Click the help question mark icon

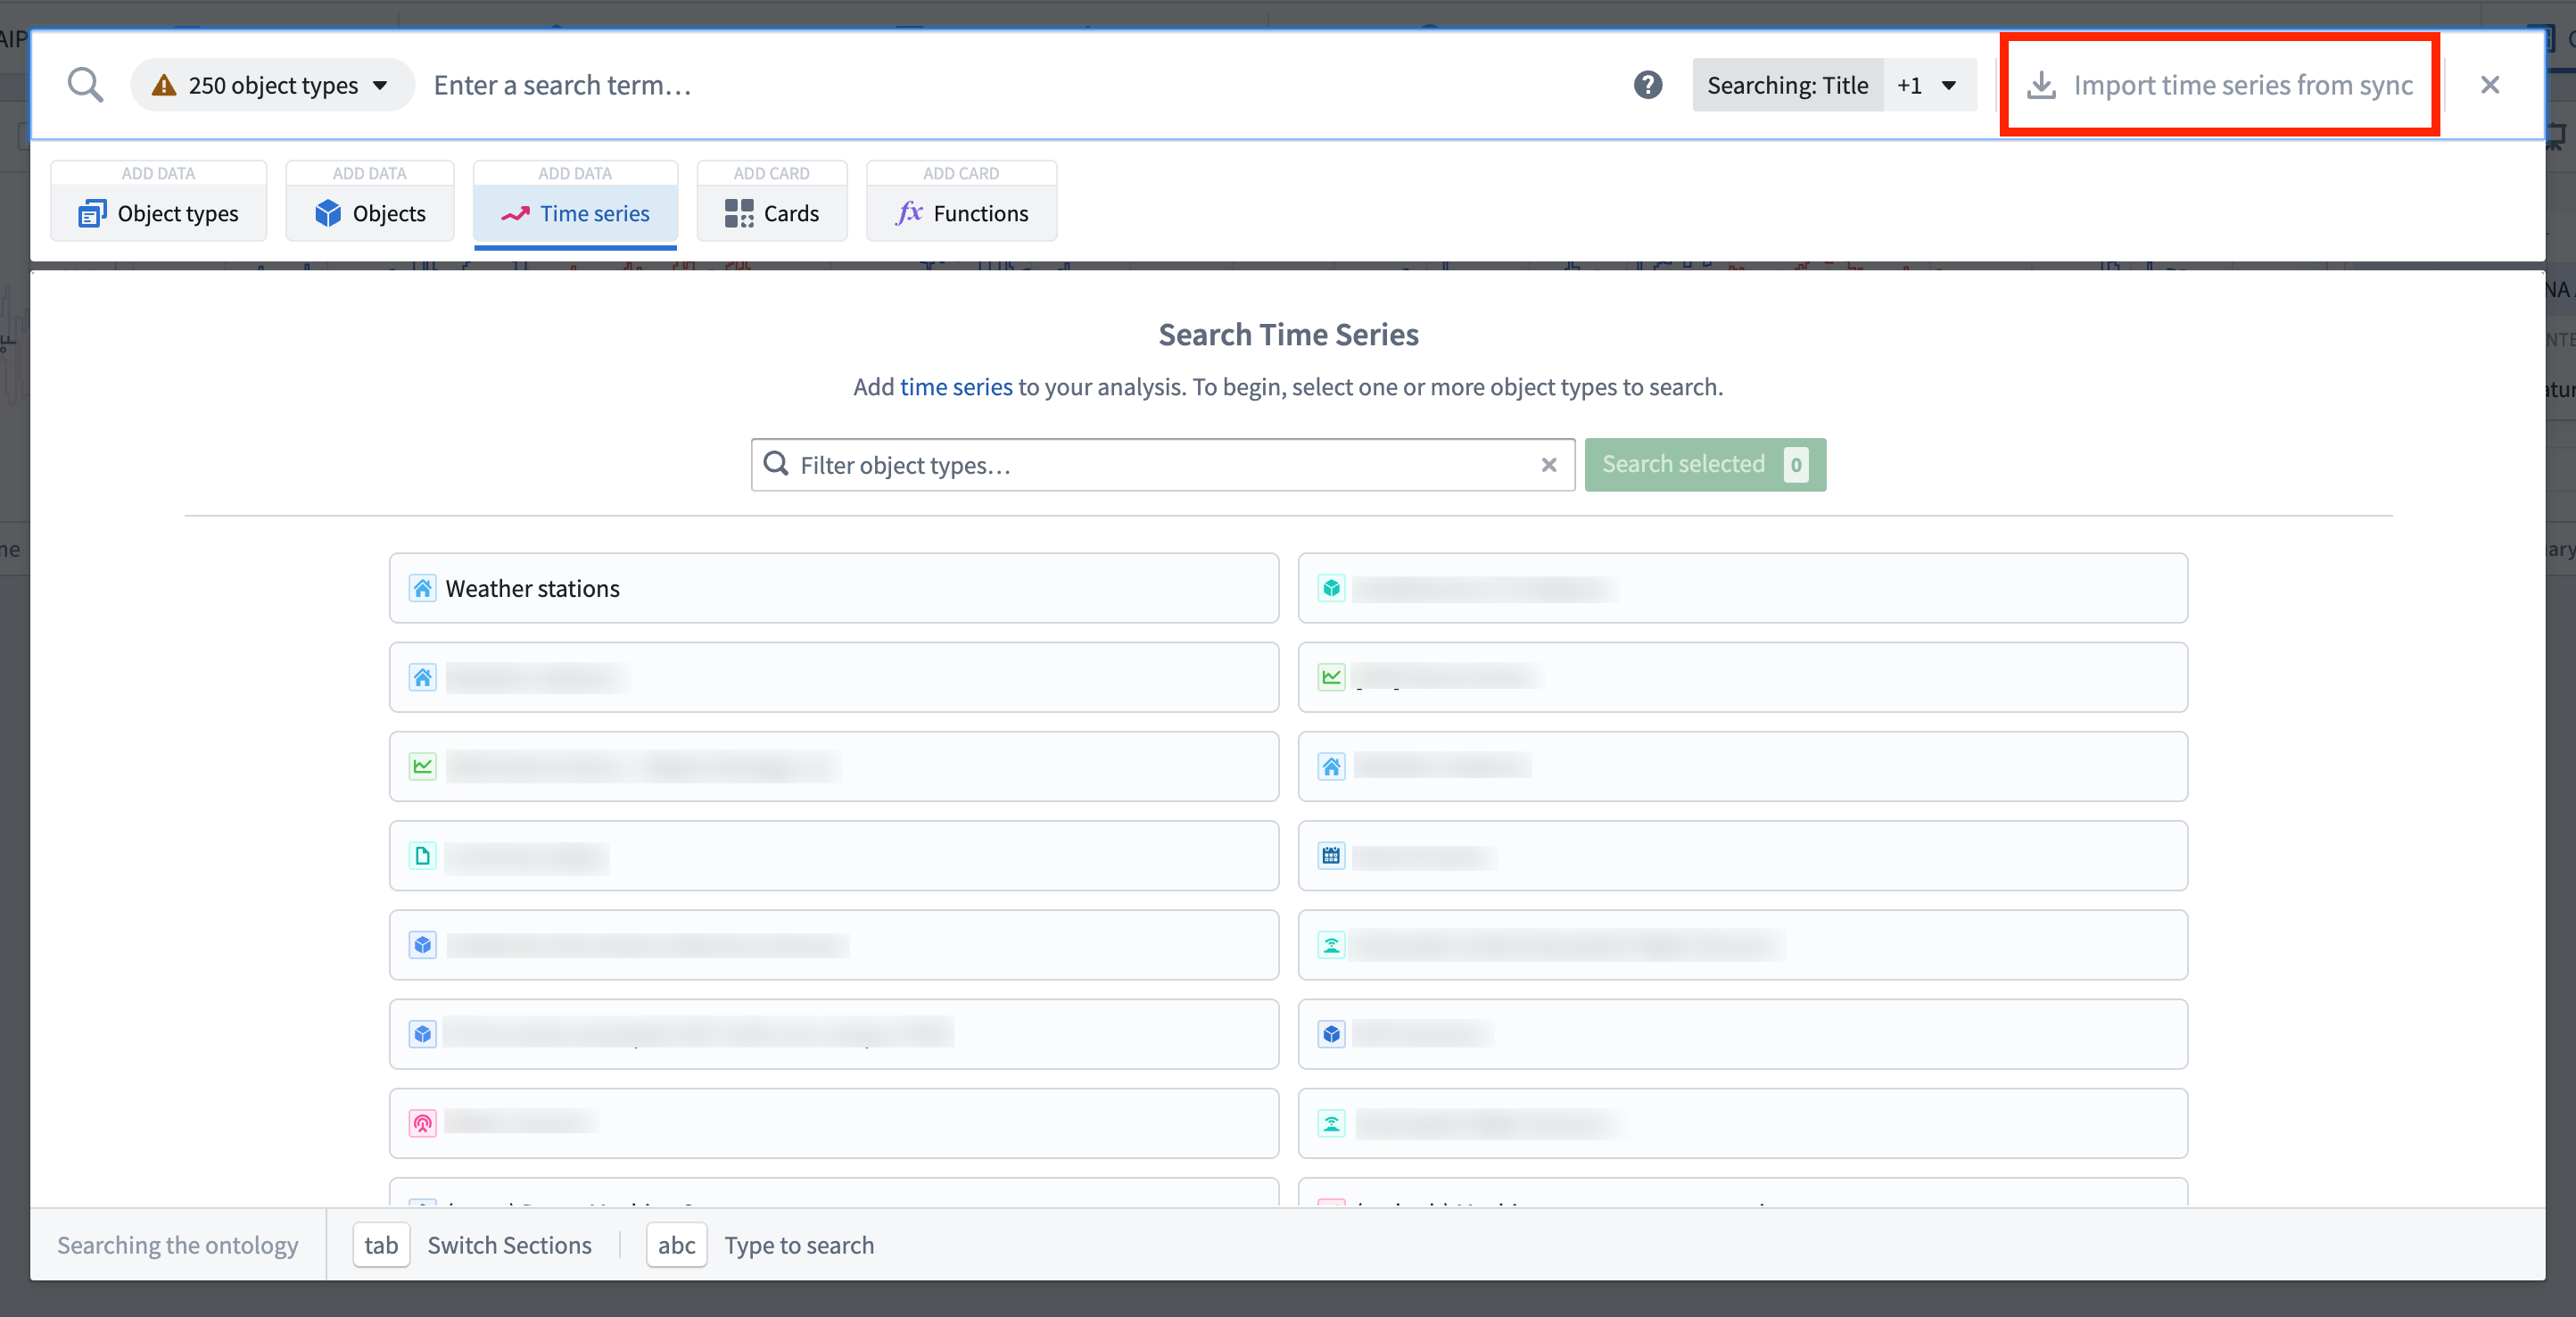tap(1647, 85)
